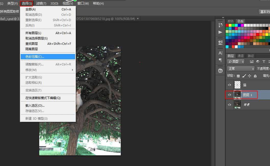Viewport: 270px width, 166px height.
Task: Switch to the 色板 panel tab
Action: coord(240,21)
